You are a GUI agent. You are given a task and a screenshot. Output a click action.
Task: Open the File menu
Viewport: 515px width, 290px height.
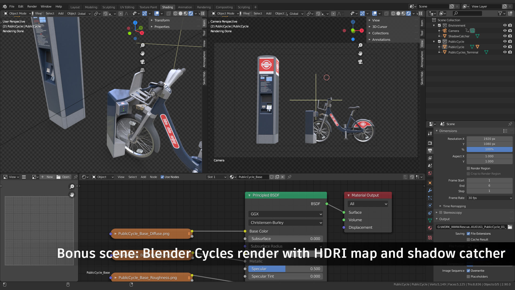click(x=12, y=6)
